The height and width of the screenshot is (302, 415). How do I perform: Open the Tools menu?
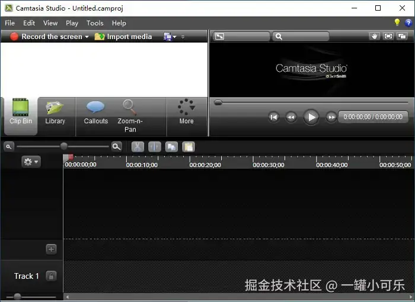pos(95,23)
